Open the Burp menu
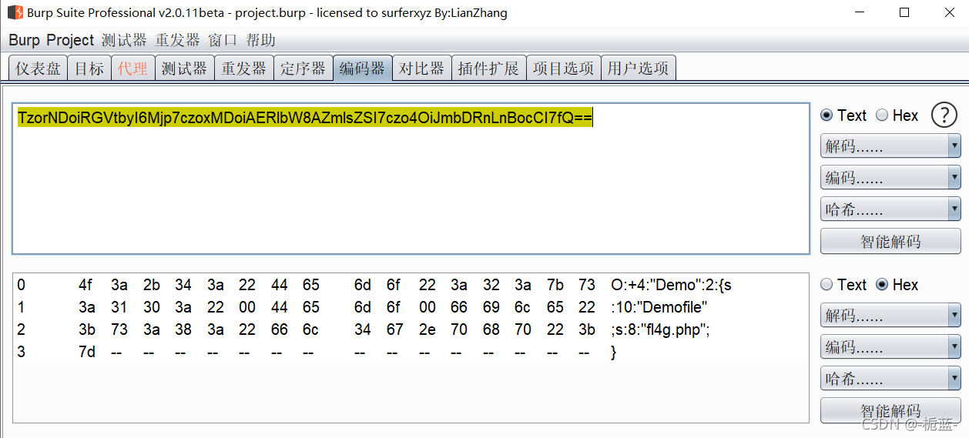This screenshot has height=438, width=969. coord(25,40)
